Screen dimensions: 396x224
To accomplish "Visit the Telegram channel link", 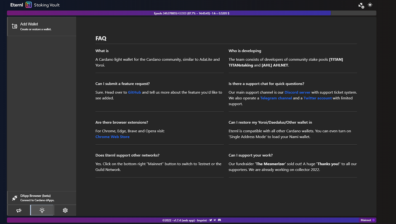I will tap(276, 98).
